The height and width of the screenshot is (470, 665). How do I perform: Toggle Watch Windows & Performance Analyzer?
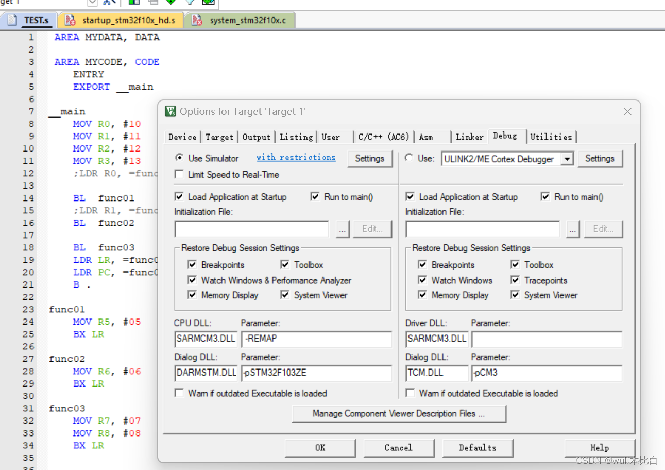[192, 280]
